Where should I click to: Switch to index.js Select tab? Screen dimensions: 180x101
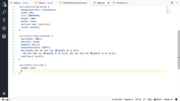(46, 3)
